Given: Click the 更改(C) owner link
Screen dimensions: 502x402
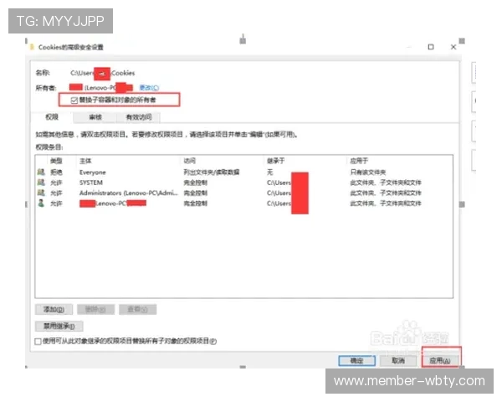Looking at the screenshot, I should tap(149, 87).
